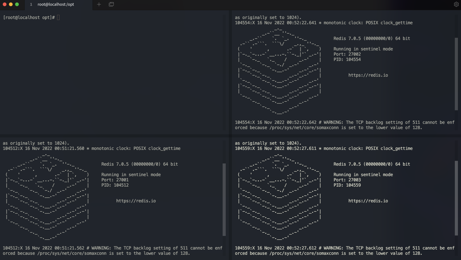Click the 'PID: 104559' text line
Viewport: 461px width, 260px height.
(x=347, y=185)
